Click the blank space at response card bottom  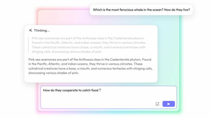tap(91, 79)
